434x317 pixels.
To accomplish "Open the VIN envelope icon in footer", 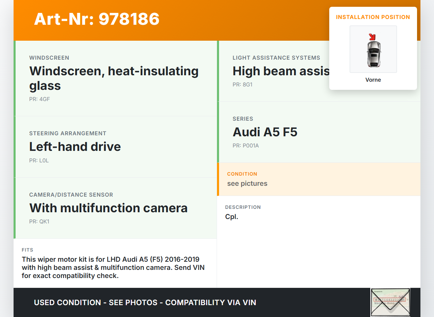I will [x=390, y=302].
